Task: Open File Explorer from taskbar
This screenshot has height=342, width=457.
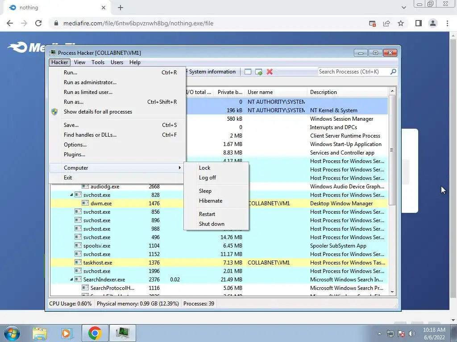Action: pyautogui.click(x=40, y=333)
